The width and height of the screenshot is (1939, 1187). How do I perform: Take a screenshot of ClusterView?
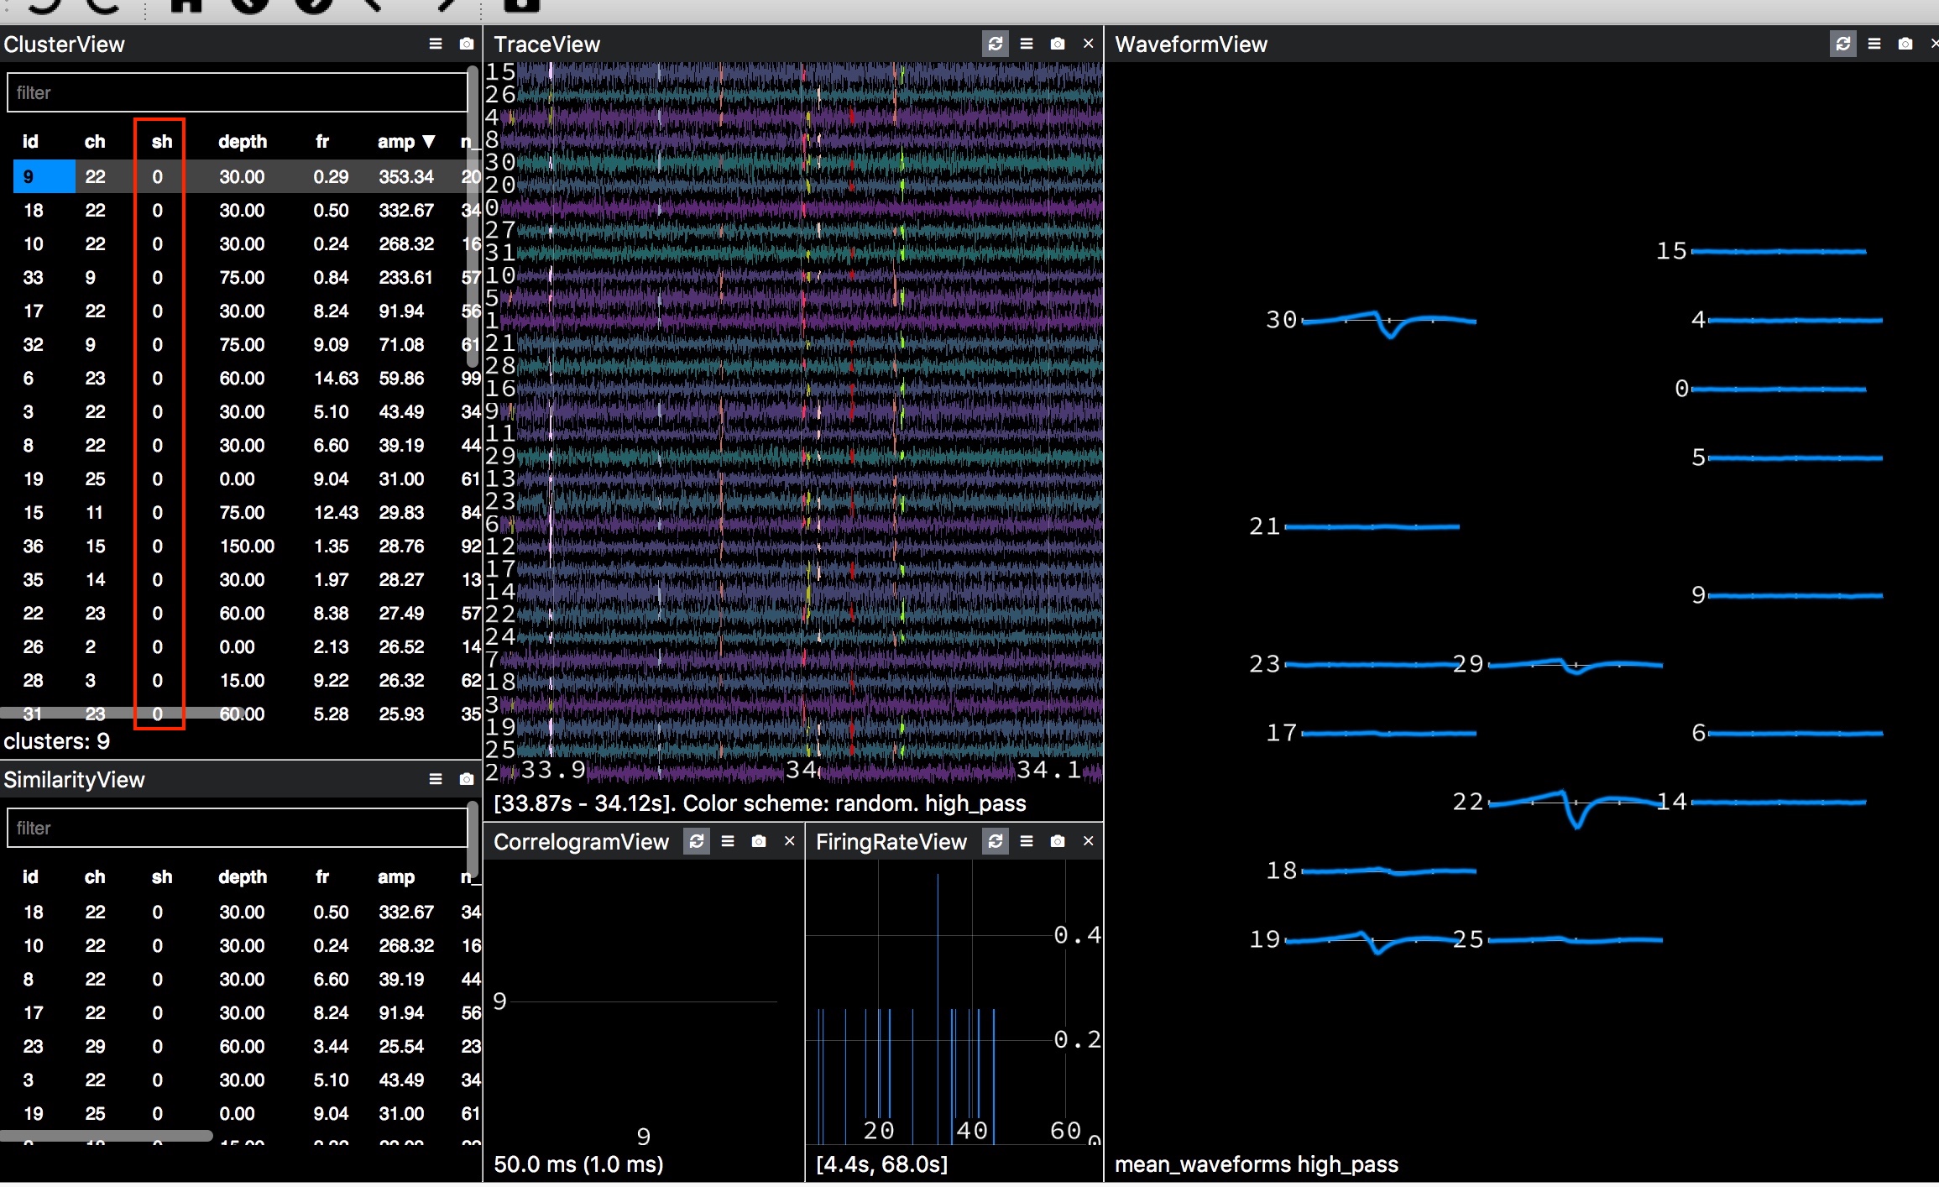point(467,44)
